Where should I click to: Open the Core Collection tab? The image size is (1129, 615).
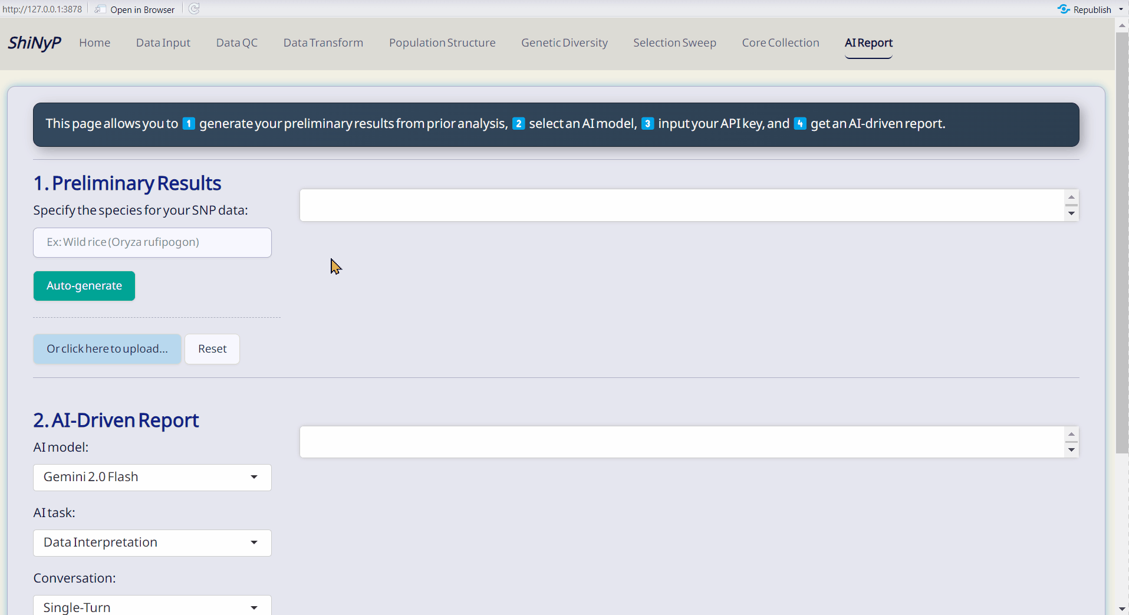781,43
